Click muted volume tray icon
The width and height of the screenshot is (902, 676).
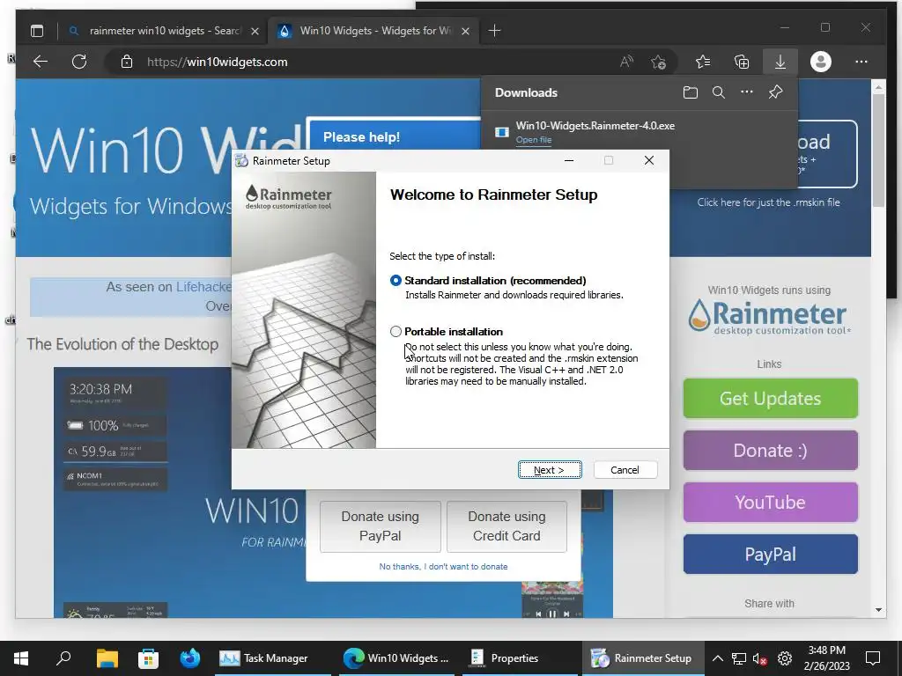pos(760,658)
